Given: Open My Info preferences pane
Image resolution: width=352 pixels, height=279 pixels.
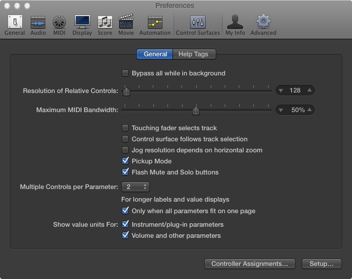Looking at the screenshot, I should (x=235, y=25).
